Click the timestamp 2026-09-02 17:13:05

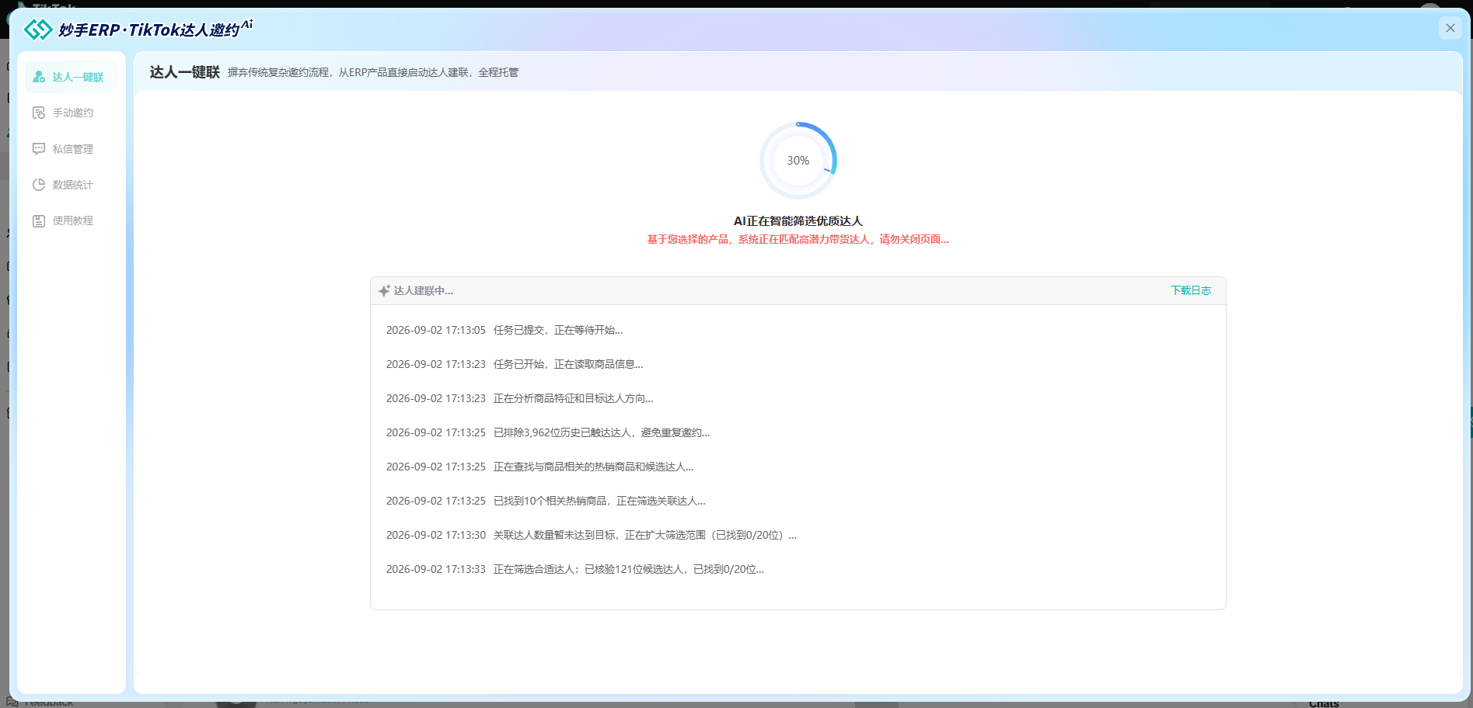436,330
